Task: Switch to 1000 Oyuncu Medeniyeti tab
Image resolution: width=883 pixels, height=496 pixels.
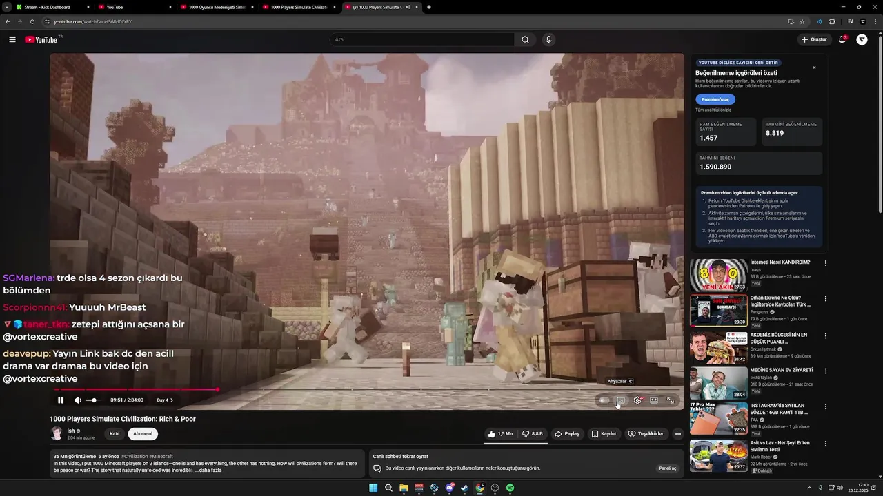Action: click(217, 7)
